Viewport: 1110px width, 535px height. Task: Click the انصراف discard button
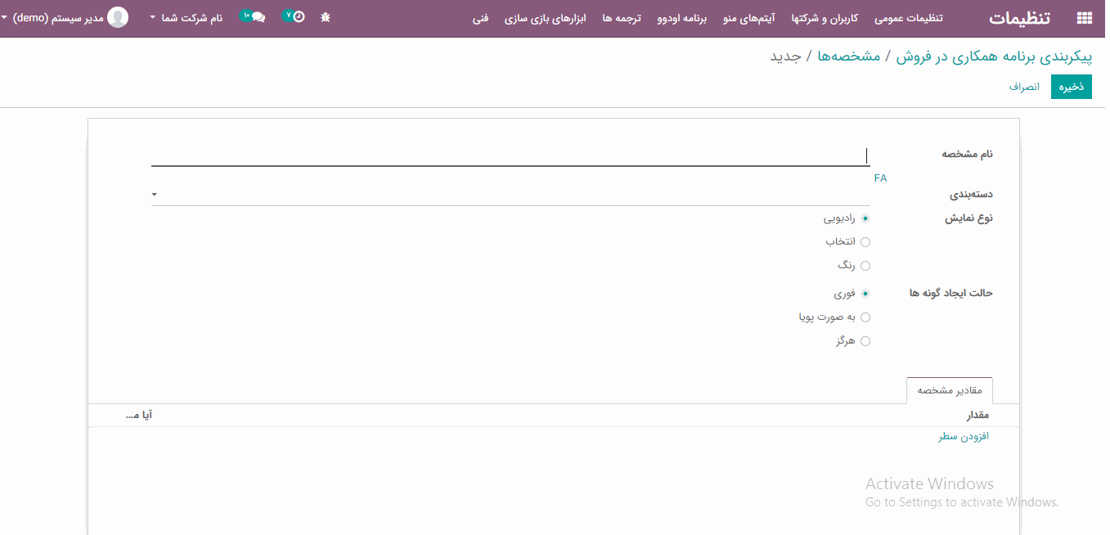coord(1024,86)
